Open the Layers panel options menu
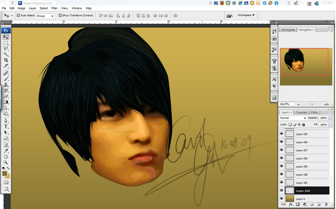 [x=332, y=113]
